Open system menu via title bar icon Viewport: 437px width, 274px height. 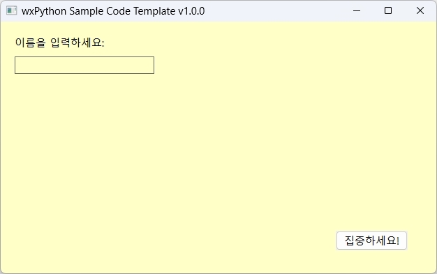11,11
